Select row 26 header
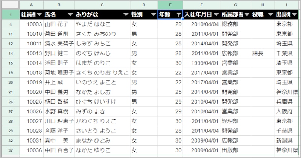The width and height of the screenshot is (301, 158). pyautogui.click(x=11, y=102)
